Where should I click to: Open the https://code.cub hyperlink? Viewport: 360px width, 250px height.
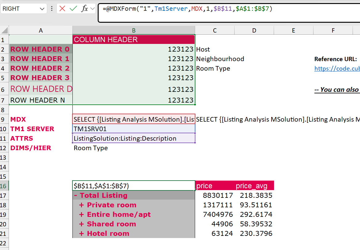(x=337, y=68)
